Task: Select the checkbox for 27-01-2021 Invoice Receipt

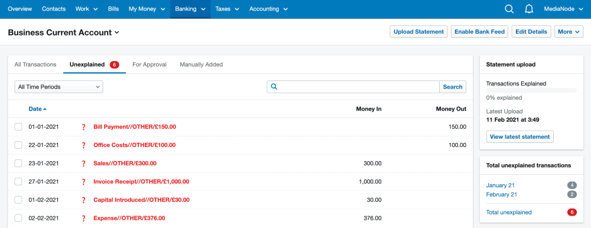Action: point(18,182)
